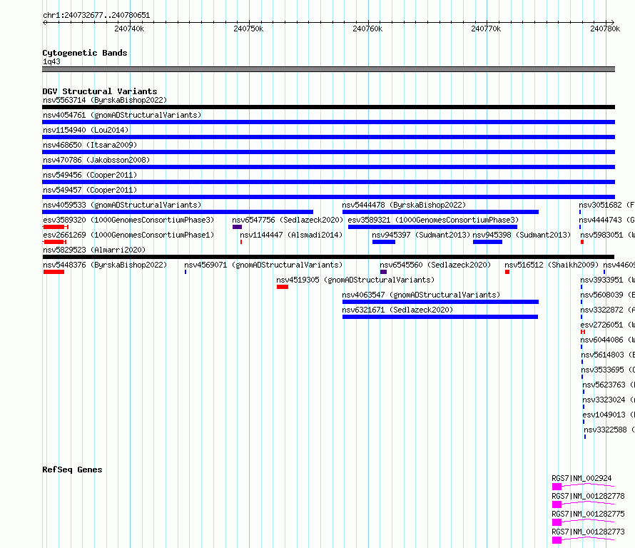Click the gray 1q43 cytogenetic band bar

coord(328,69)
